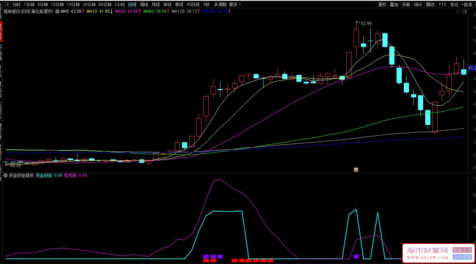Click the 画线 drawing tool button
This screenshot has height=264, width=476.
coord(430,5)
